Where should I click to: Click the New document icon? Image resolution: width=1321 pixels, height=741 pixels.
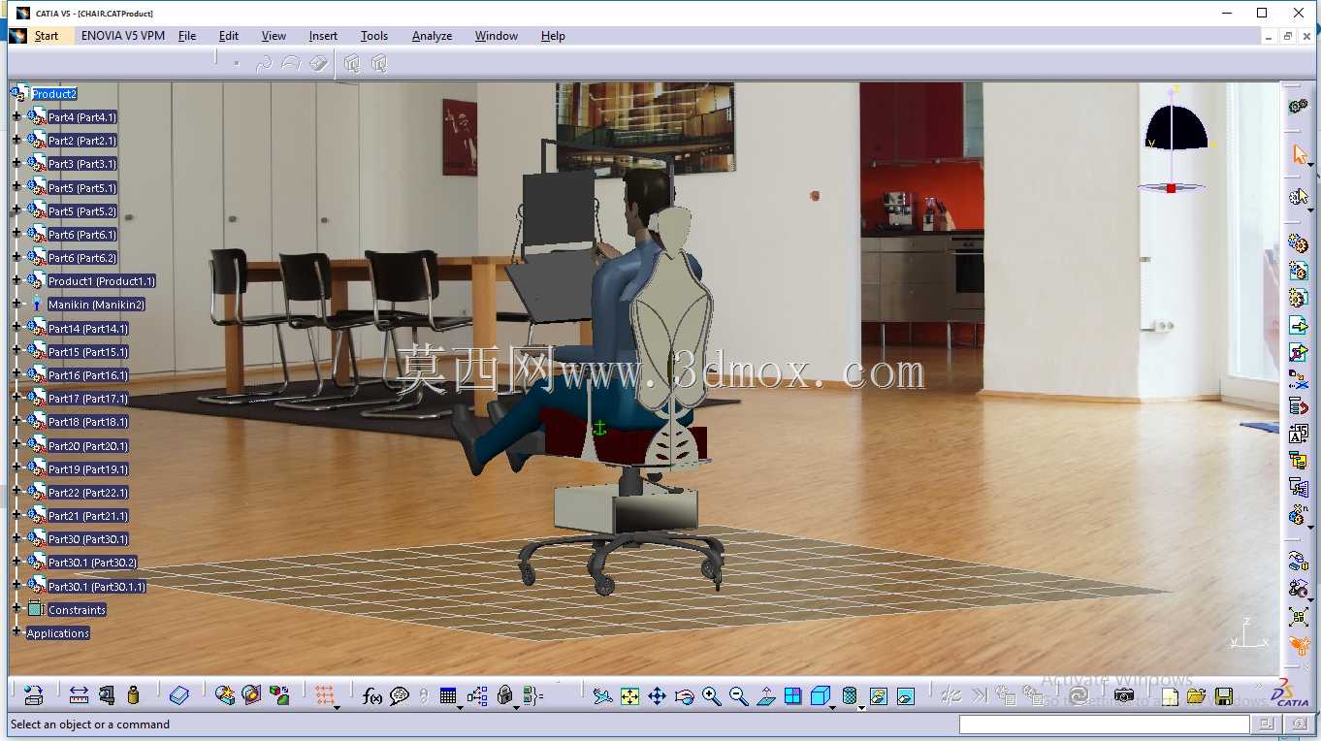coord(1171,695)
